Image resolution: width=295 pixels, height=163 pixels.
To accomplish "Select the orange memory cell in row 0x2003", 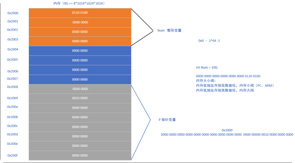I will (80, 41).
